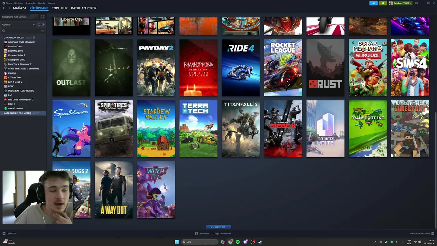The height and width of the screenshot is (246, 437).
Task: Go back with the left arrow
Action: click(4, 8)
